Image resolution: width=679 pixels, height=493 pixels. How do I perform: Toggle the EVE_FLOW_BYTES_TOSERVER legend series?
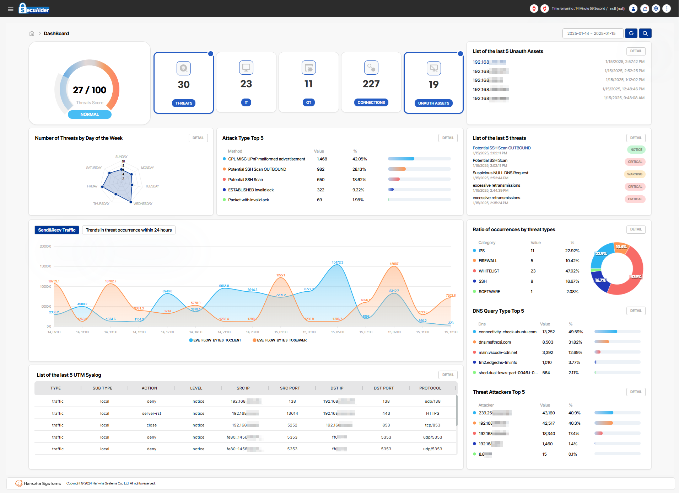(x=280, y=340)
